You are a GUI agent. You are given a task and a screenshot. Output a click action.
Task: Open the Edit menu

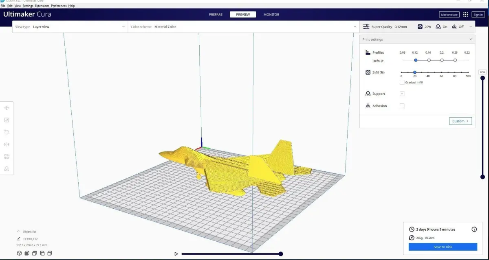click(x=10, y=6)
